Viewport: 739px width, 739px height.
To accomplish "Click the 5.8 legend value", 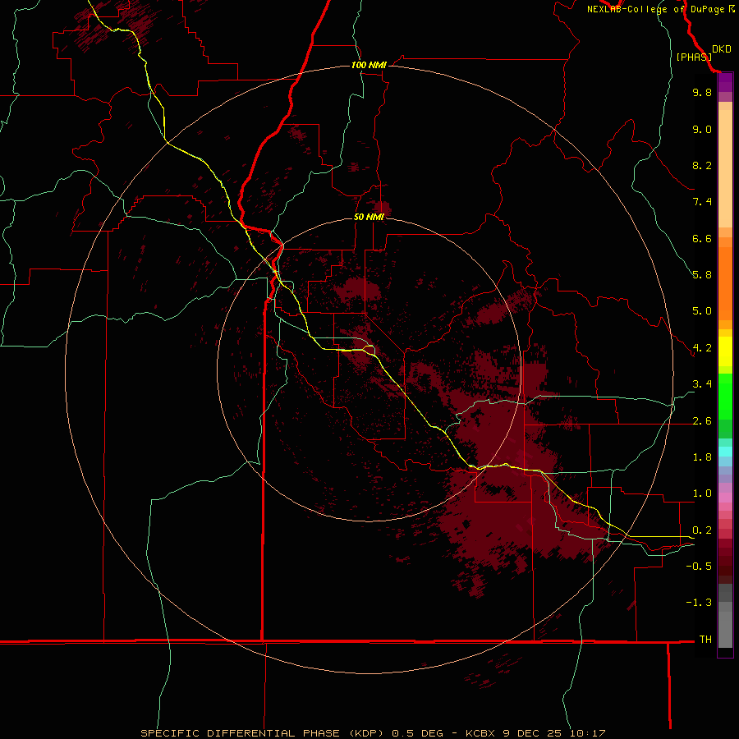I will [702, 275].
